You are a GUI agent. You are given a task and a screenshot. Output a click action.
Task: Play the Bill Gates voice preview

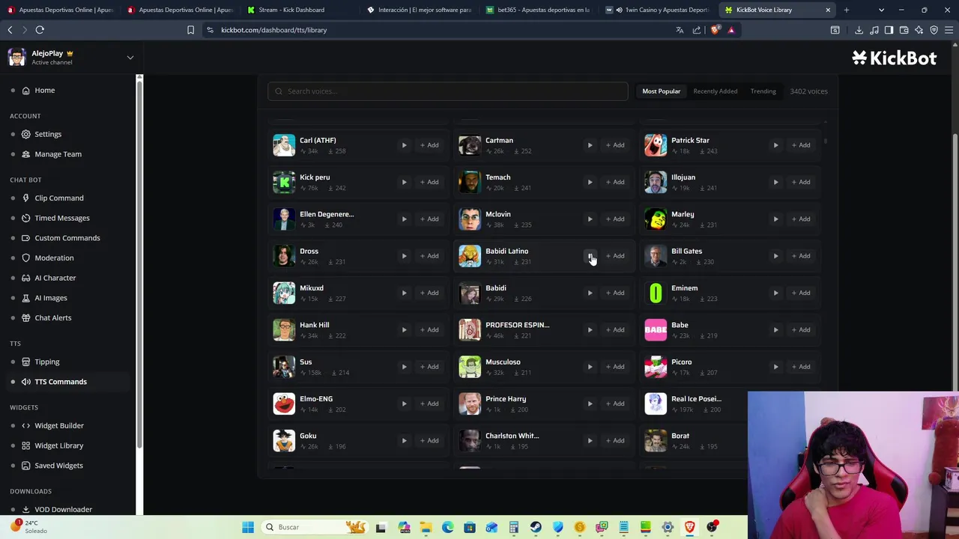pos(775,256)
